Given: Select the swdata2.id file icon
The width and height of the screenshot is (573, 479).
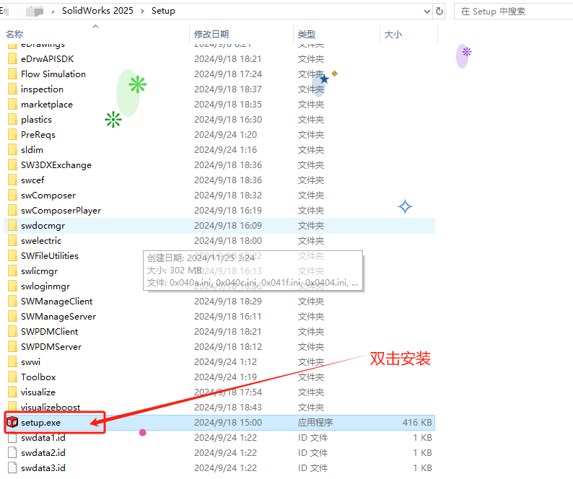Looking at the screenshot, I should [12, 453].
